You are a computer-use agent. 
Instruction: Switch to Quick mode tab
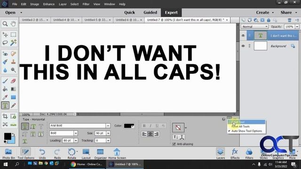click(130, 13)
